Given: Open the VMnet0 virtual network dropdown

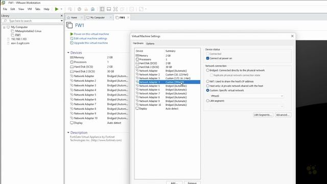Looking at the screenshot, I should 247,96.
